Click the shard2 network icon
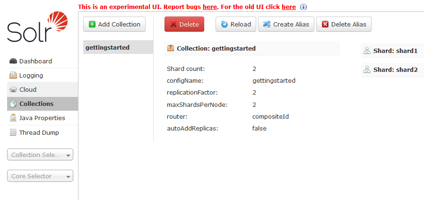Screen dimensions: 424x200 coord(367,70)
